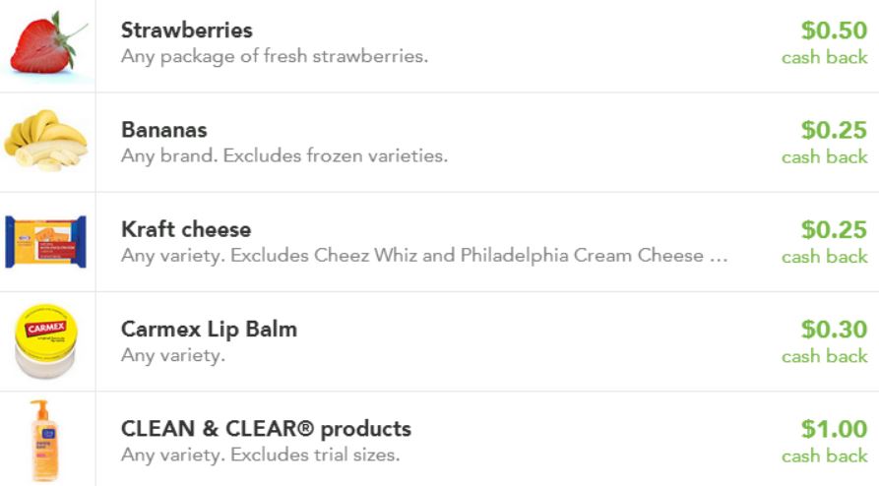Select the $0.50 cash back amount

834,30
